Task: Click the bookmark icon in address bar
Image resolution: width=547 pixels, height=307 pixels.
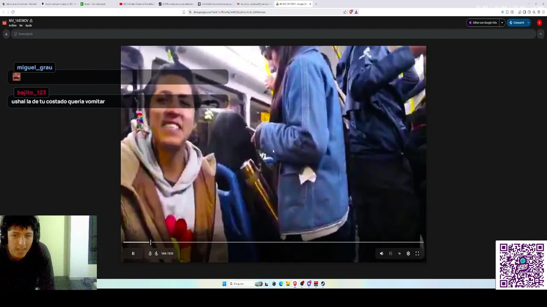Action: point(184,12)
